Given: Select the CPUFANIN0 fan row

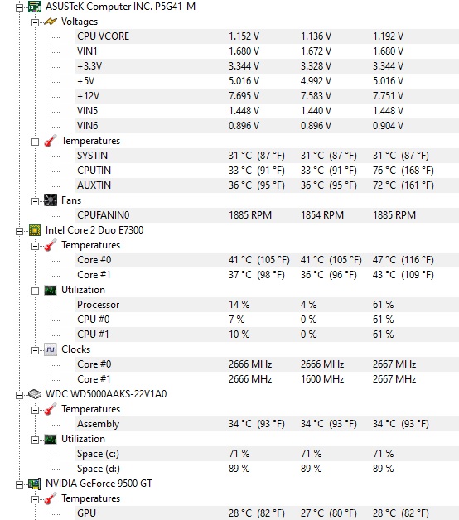Looking at the screenshot, I should pyautogui.click(x=267, y=215).
